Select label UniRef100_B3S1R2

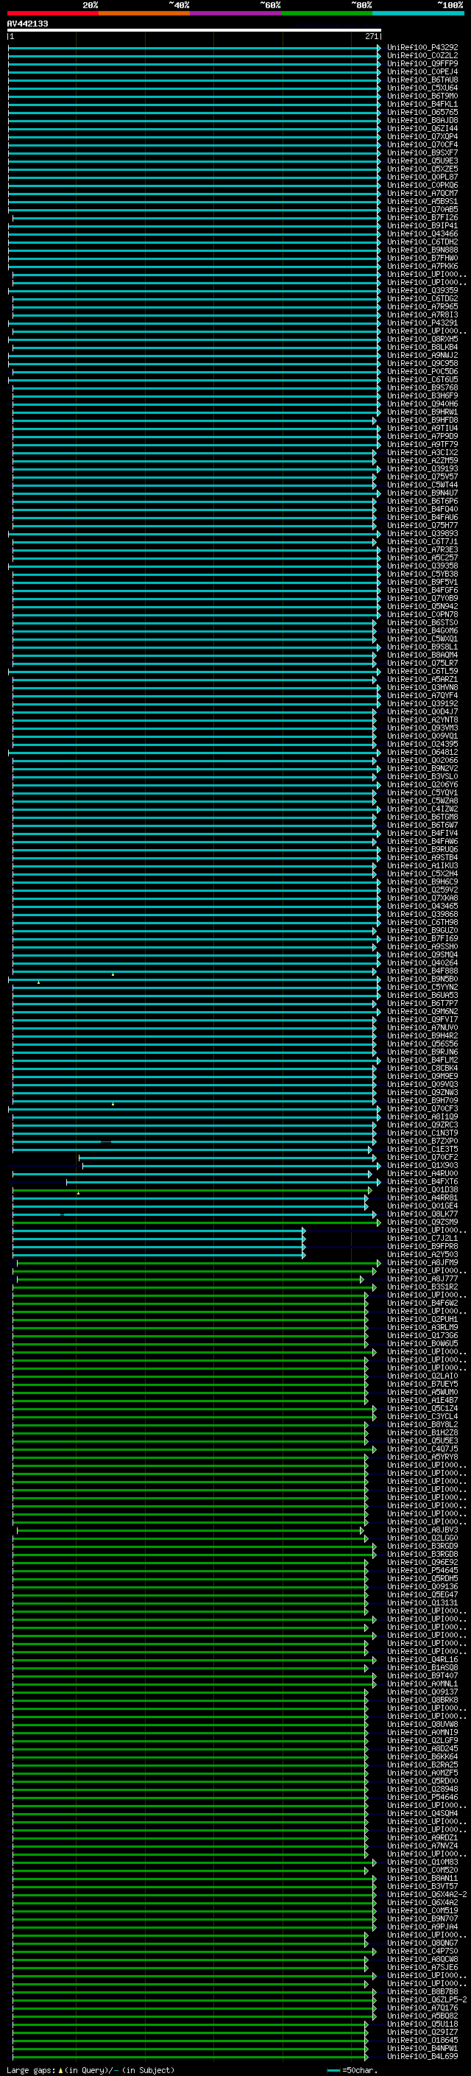click(x=422, y=1287)
